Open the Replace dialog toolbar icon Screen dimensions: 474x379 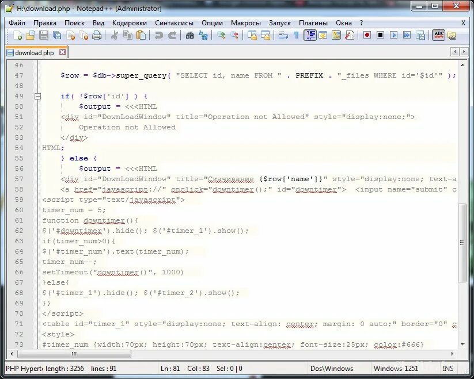[203, 36]
